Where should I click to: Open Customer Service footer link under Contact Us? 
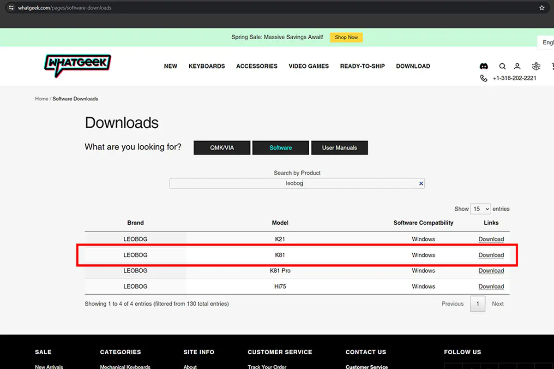tap(367, 367)
